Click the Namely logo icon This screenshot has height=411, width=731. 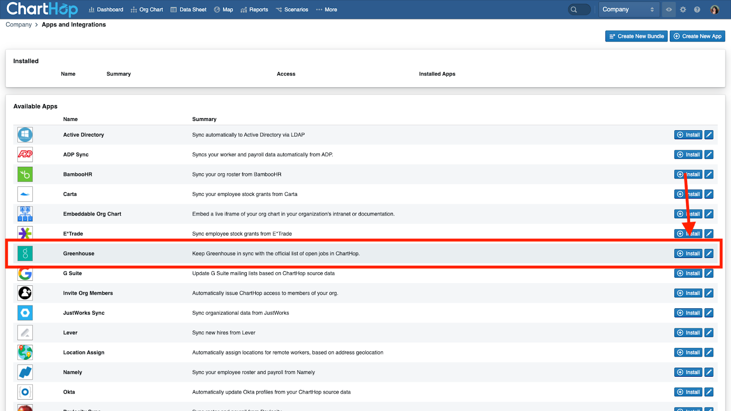[x=25, y=372]
